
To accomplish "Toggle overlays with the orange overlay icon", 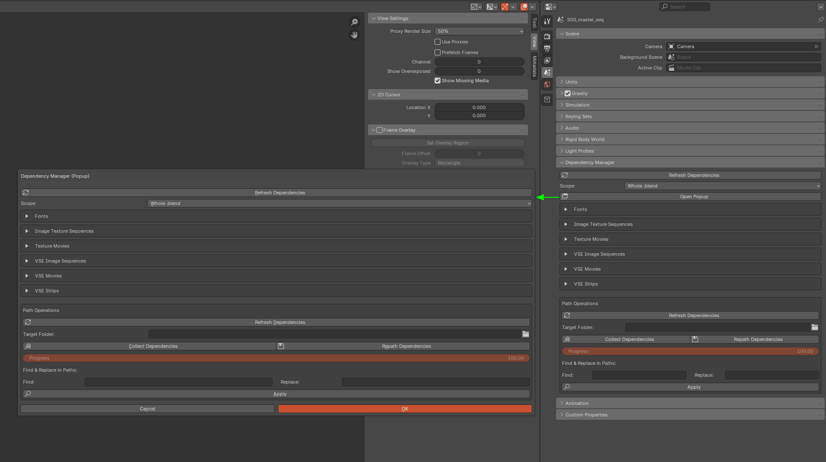I will tap(524, 7).
